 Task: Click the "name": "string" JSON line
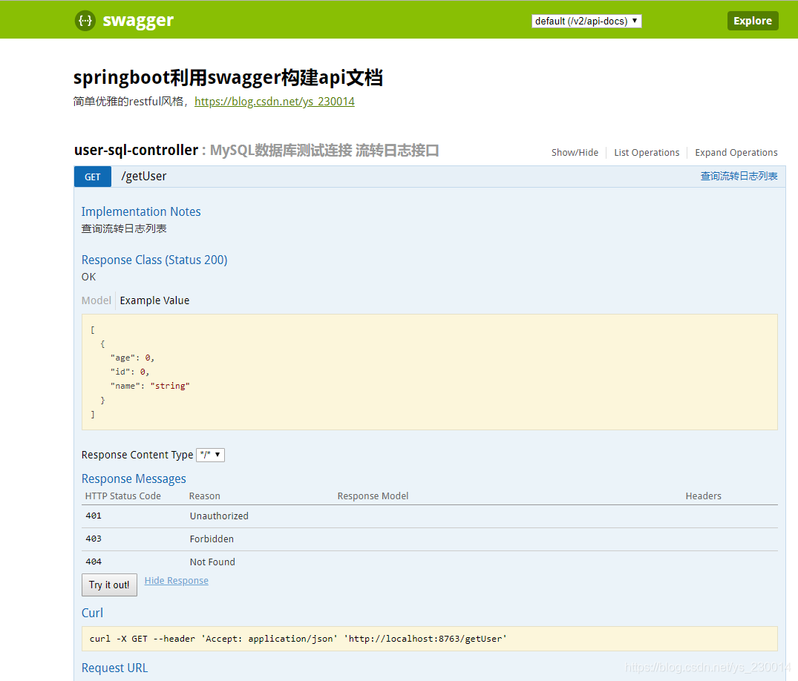[150, 386]
